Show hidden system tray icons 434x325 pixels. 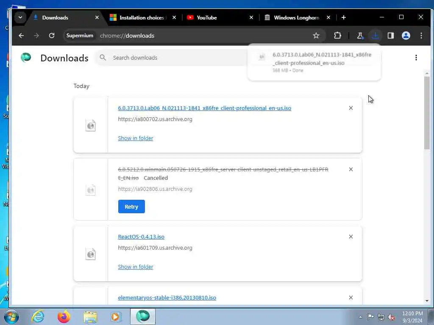[360, 317]
